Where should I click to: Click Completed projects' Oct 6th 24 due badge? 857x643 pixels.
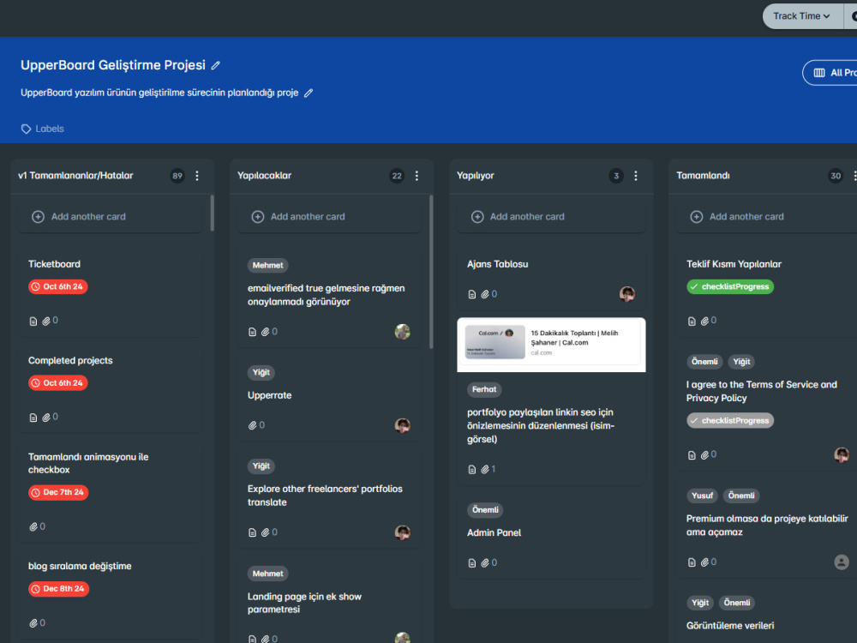pos(58,383)
